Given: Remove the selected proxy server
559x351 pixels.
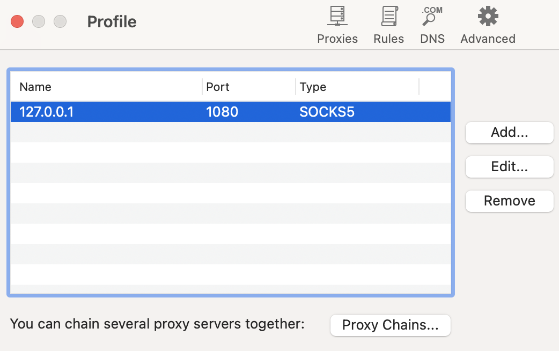Looking at the screenshot, I should click(x=509, y=201).
